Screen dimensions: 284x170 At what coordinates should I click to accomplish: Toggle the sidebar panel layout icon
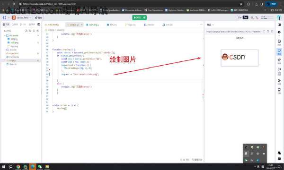coord(39,25)
